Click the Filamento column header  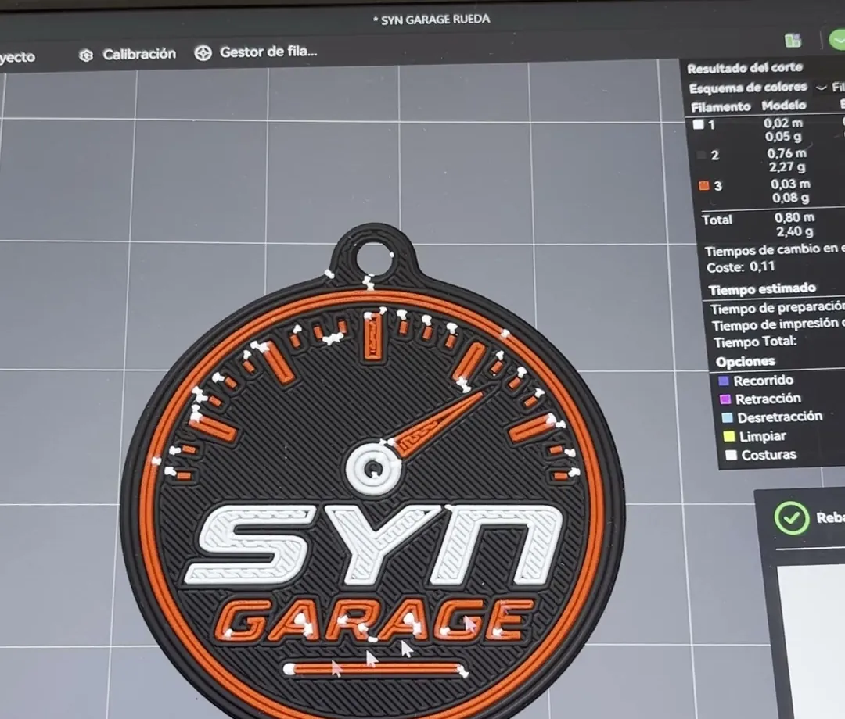tap(721, 106)
